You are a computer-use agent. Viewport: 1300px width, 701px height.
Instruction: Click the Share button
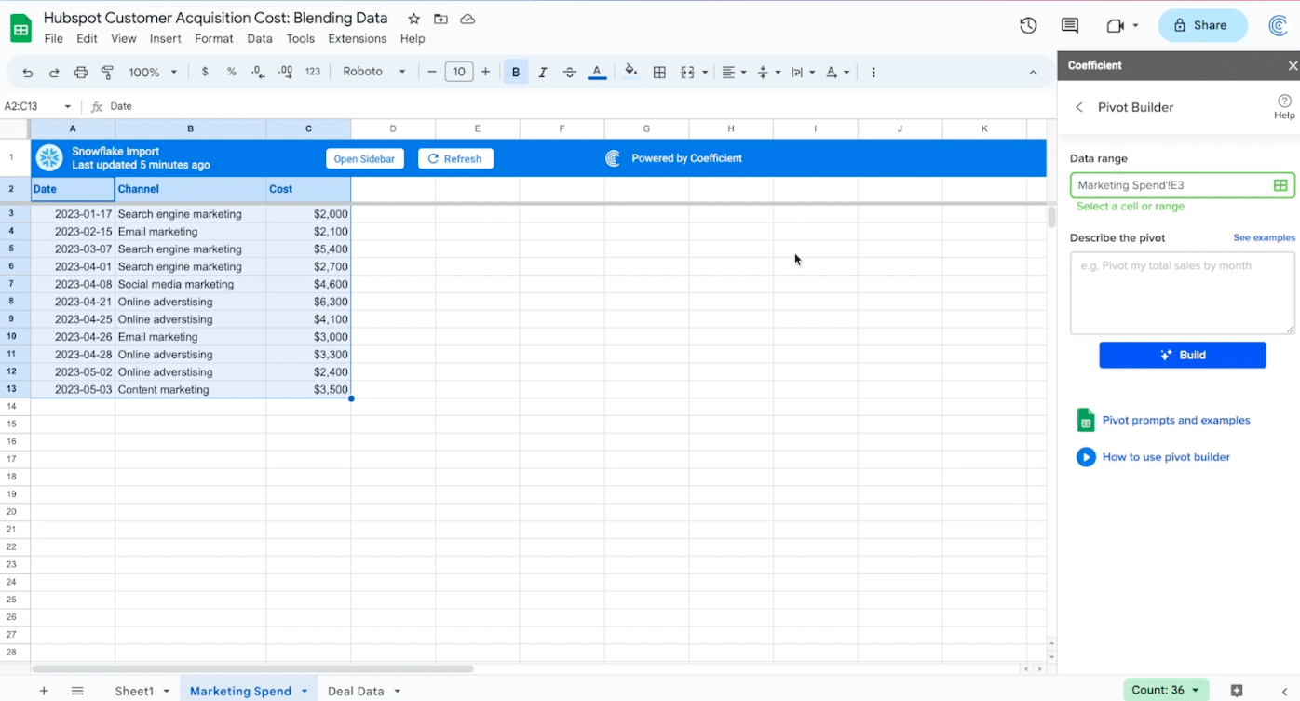(1202, 25)
